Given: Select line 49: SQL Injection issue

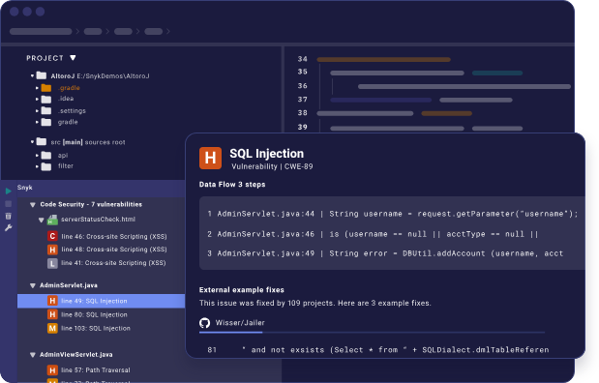Looking at the screenshot, I should (102, 301).
